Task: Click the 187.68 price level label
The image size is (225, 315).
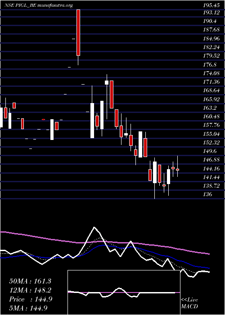Action: 212,30
